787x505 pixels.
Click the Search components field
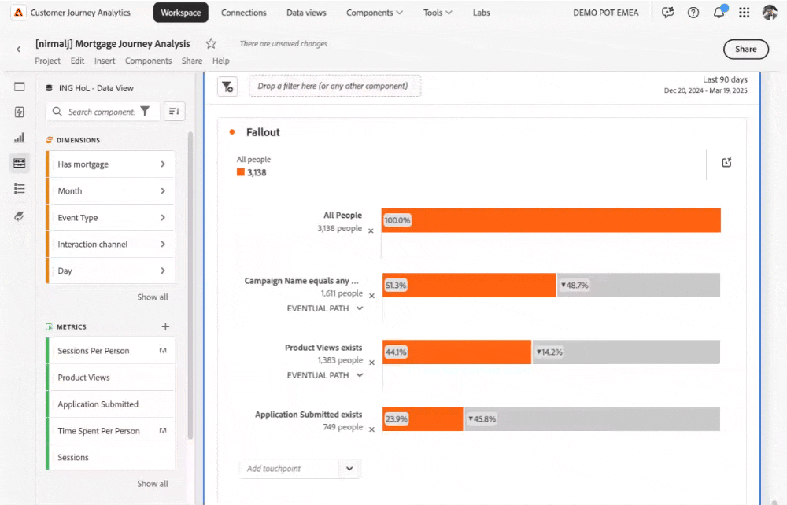(x=102, y=112)
